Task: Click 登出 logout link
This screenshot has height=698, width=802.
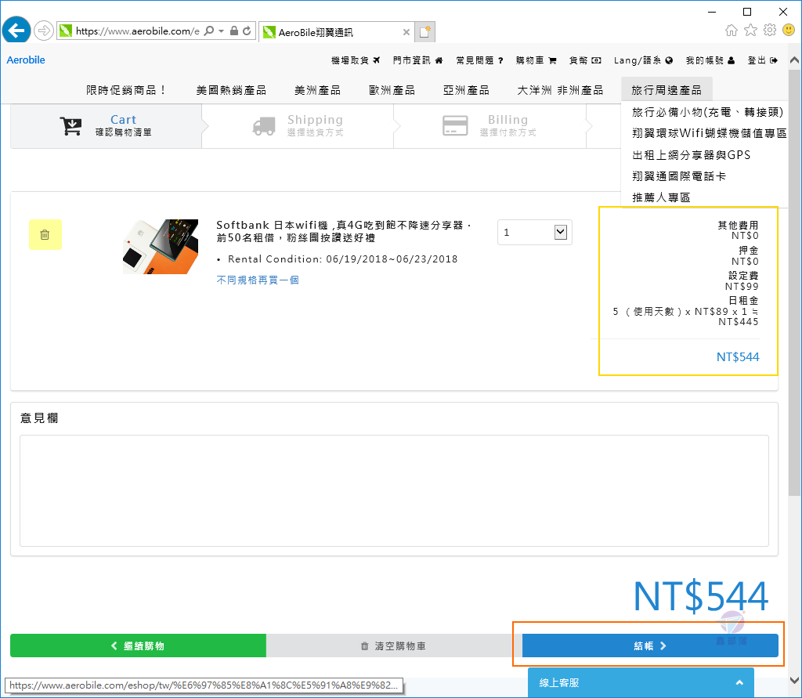Action: (763, 60)
